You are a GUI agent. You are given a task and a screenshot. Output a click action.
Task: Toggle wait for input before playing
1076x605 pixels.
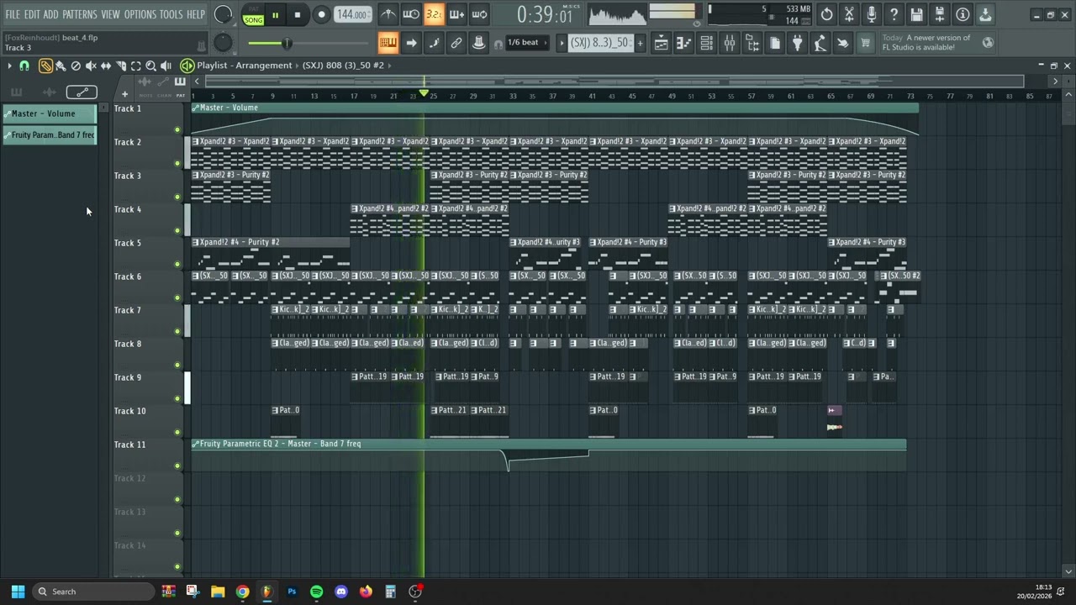pos(411,14)
